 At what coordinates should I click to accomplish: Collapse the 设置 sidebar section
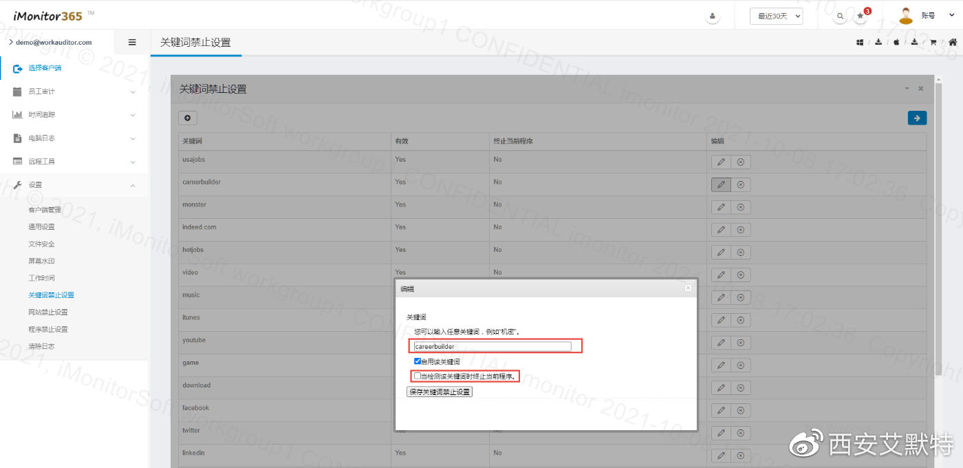click(x=74, y=184)
